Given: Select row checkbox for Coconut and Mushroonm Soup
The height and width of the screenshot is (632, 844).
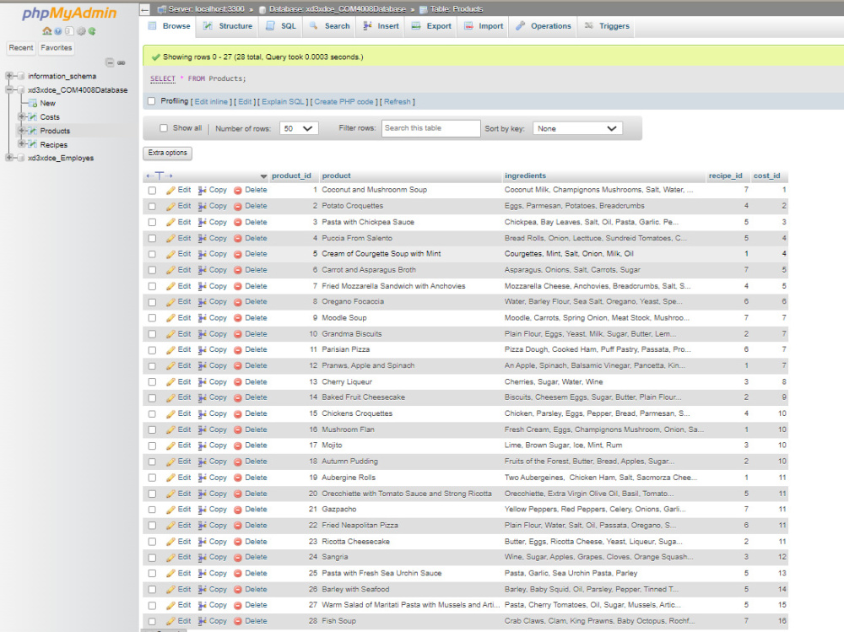Looking at the screenshot, I should point(152,191).
